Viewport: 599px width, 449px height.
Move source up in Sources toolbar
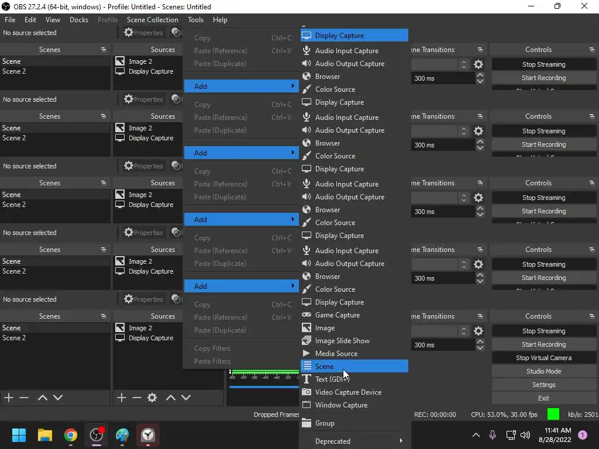coord(171,398)
